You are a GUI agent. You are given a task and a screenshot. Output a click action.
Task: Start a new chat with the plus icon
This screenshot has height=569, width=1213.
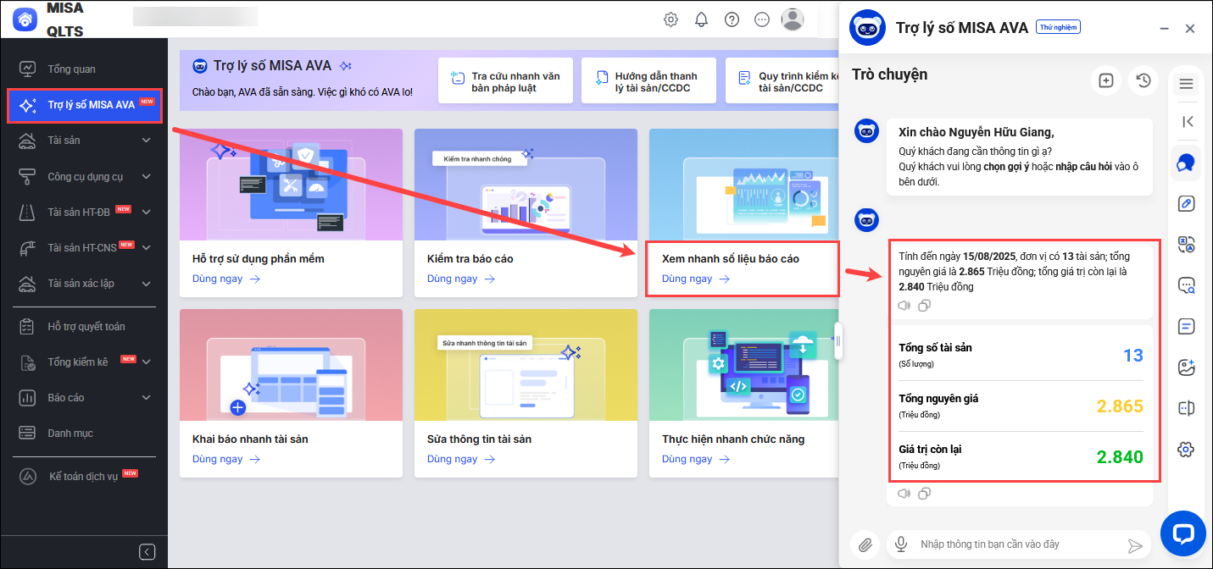coord(1105,80)
